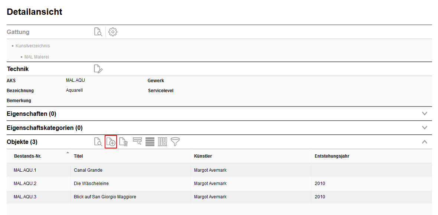The width and height of the screenshot is (438, 215).
Task: Add a new object in Objekte
Action: tap(111, 142)
